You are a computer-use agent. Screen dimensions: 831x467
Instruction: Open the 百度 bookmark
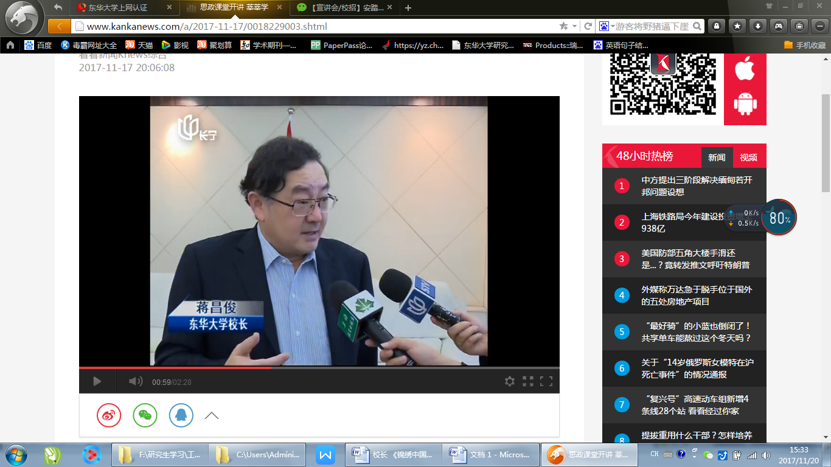pyautogui.click(x=38, y=45)
